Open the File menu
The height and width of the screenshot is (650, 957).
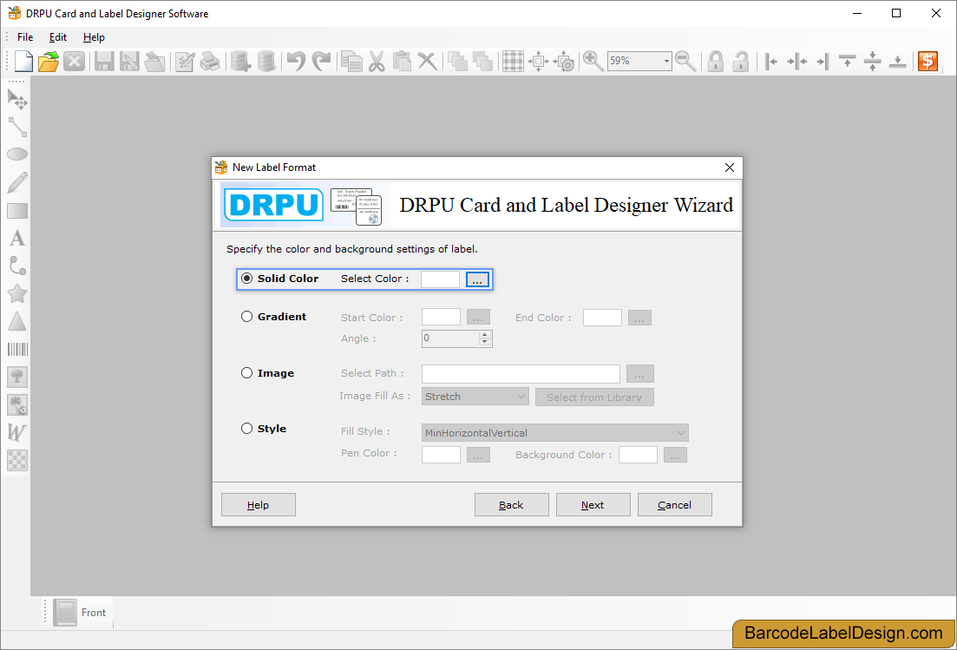coord(25,37)
